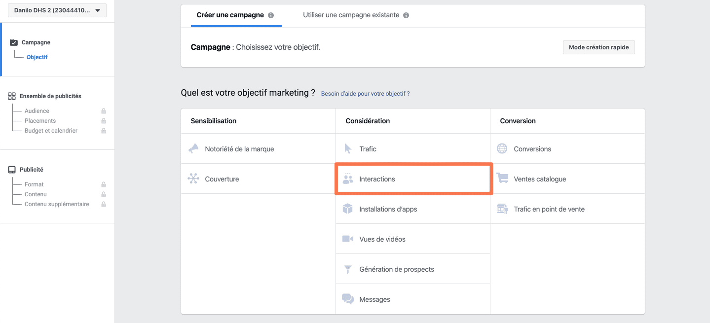Click the Vues de vidéos camera icon

[x=348, y=239]
